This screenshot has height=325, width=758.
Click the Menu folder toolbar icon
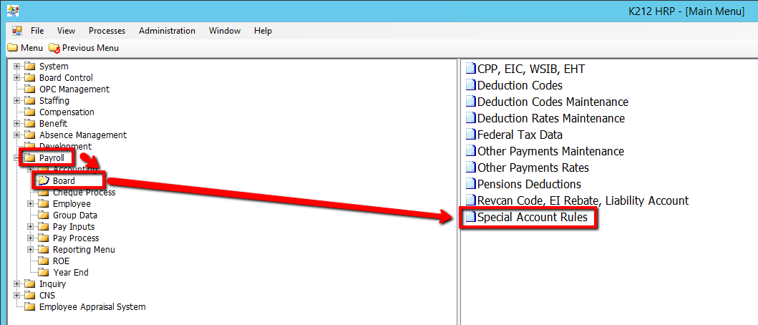[12, 48]
